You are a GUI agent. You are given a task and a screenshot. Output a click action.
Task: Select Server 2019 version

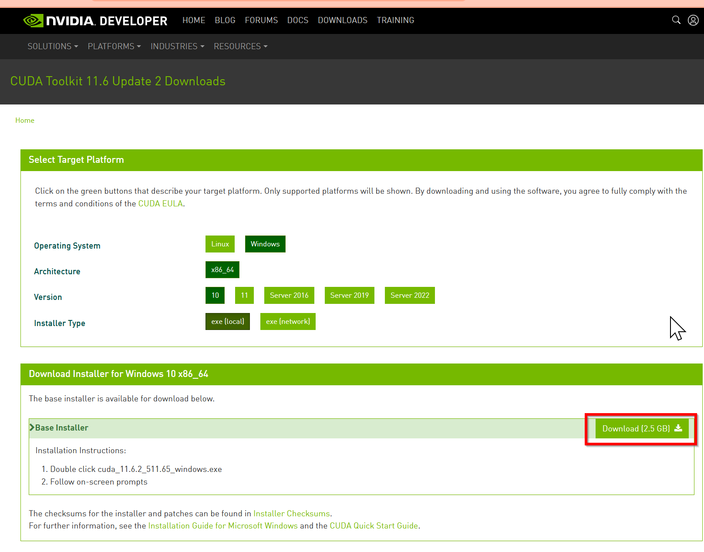click(x=350, y=296)
